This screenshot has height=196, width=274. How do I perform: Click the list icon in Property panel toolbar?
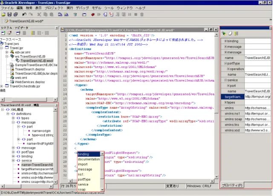coord(236,34)
